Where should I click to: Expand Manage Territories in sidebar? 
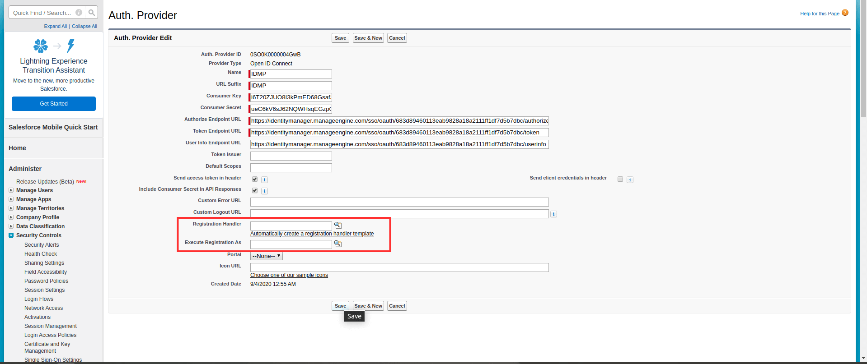[11, 208]
